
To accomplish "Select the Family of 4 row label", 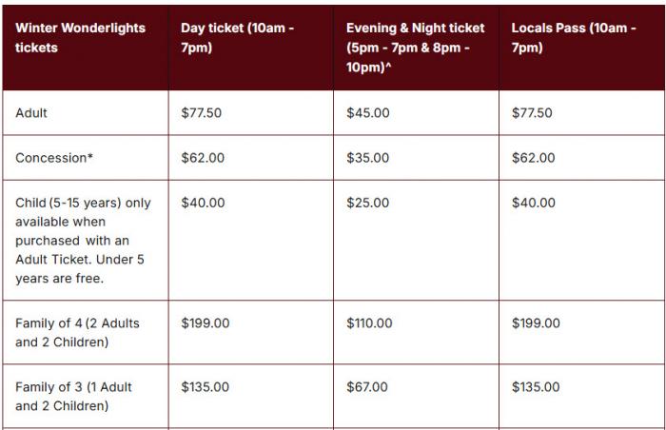I will tap(77, 333).
